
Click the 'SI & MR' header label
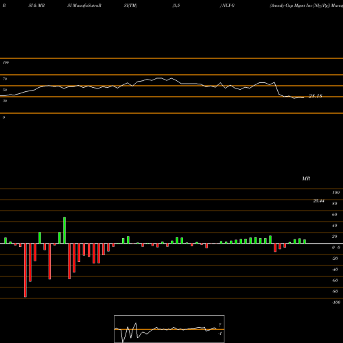pos(36,5)
